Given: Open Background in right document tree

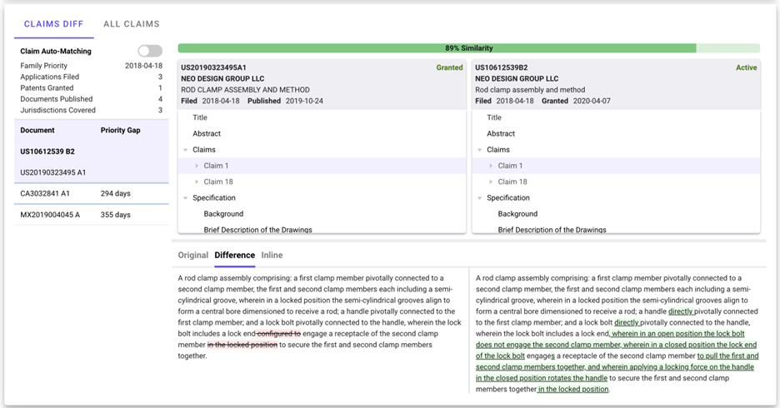Looking at the screenshot, I should point(517,214).
